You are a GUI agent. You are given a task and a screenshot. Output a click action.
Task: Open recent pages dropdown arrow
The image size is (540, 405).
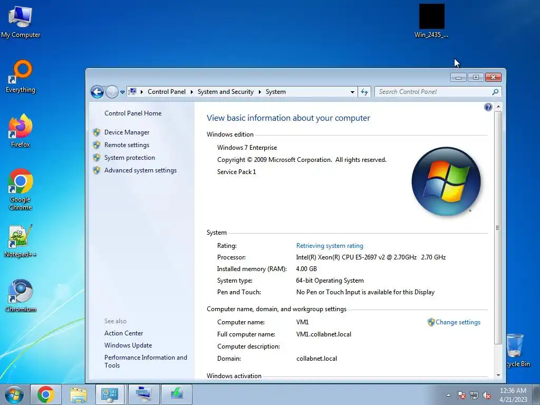pos(122,92)
